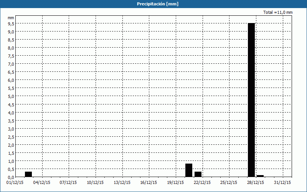
Task: Select the tallest bar reaching 9,5 mm
Action: click(x=251, y=100)
